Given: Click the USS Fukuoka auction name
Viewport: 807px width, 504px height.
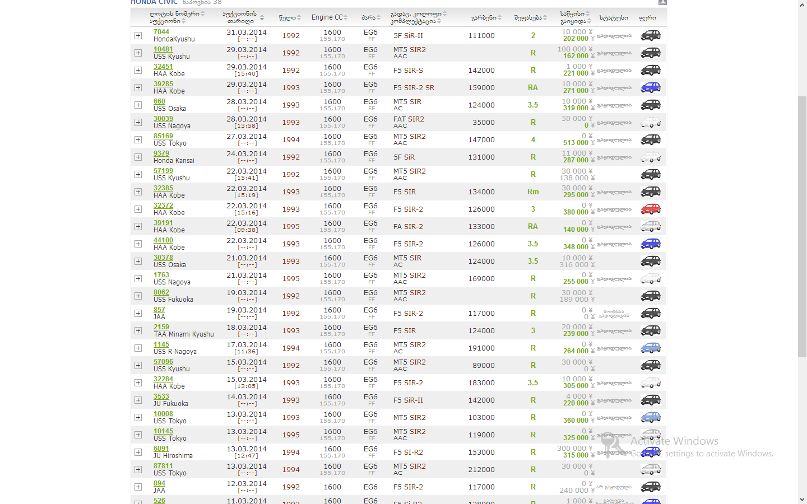Looking at the screenshot, I should [173, 300].
